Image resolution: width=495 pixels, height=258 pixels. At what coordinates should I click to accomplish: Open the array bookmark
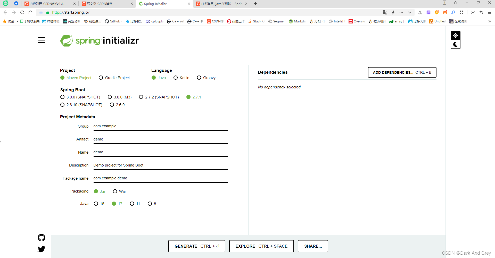point(396,21)
